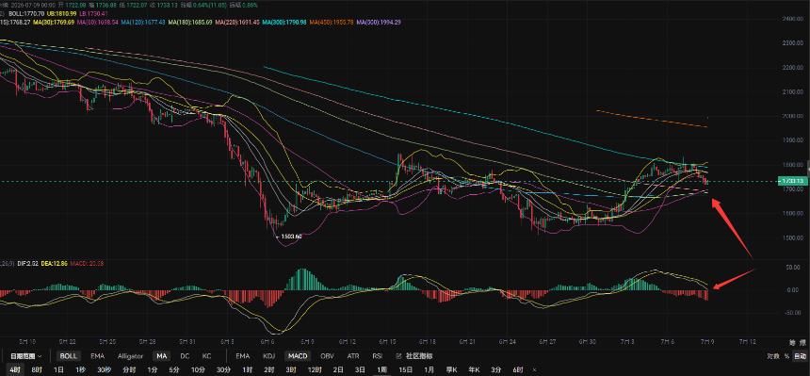Select the 10分 timeframe tab
Screen dimensions: 810x376
(198, 370)
